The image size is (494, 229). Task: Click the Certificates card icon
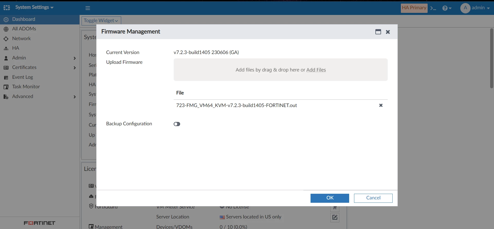pyautogui.click(x=6, y=68)
